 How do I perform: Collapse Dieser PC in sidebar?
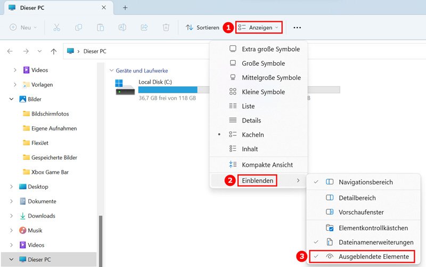coord(11,260)
